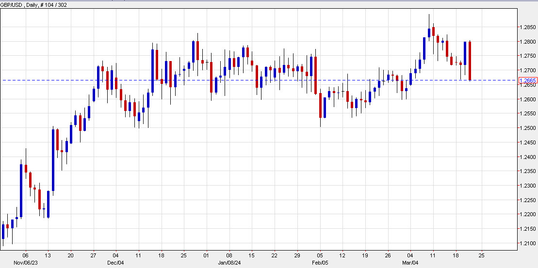Click the 1.2200 price axis label

528,215
